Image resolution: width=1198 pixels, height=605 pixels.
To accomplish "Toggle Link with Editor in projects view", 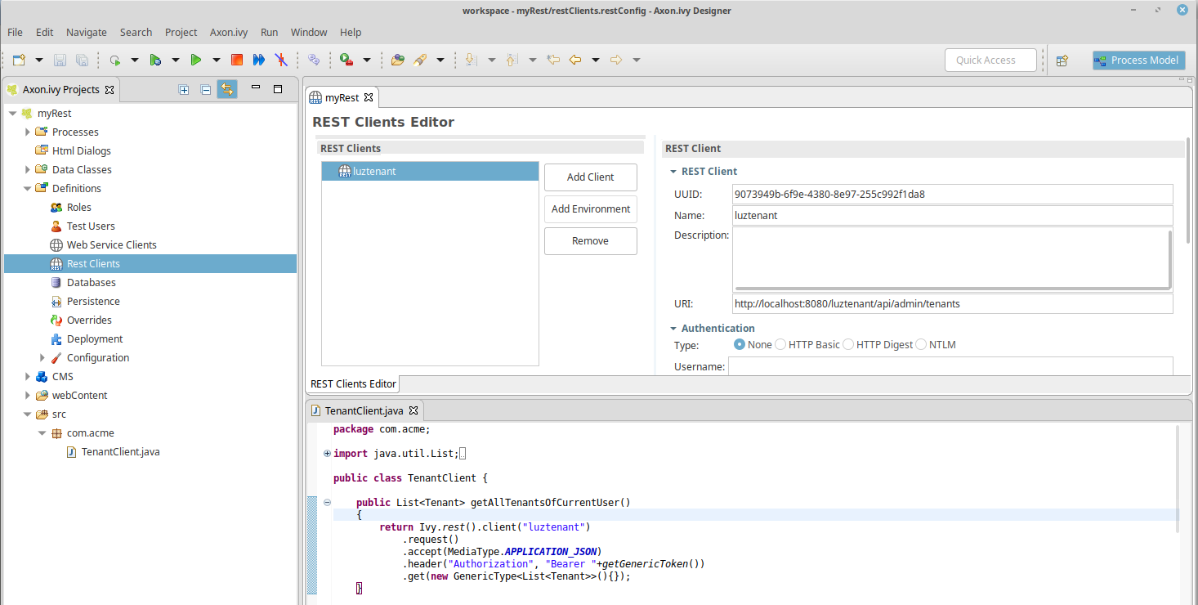I will (x=227, y=90).
